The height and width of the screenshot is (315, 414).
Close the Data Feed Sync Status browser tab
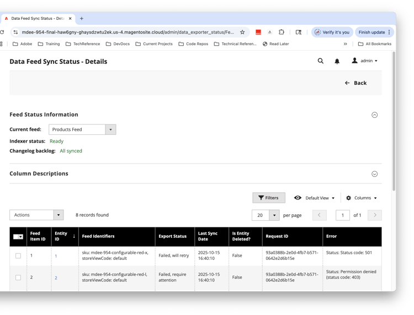70,18
